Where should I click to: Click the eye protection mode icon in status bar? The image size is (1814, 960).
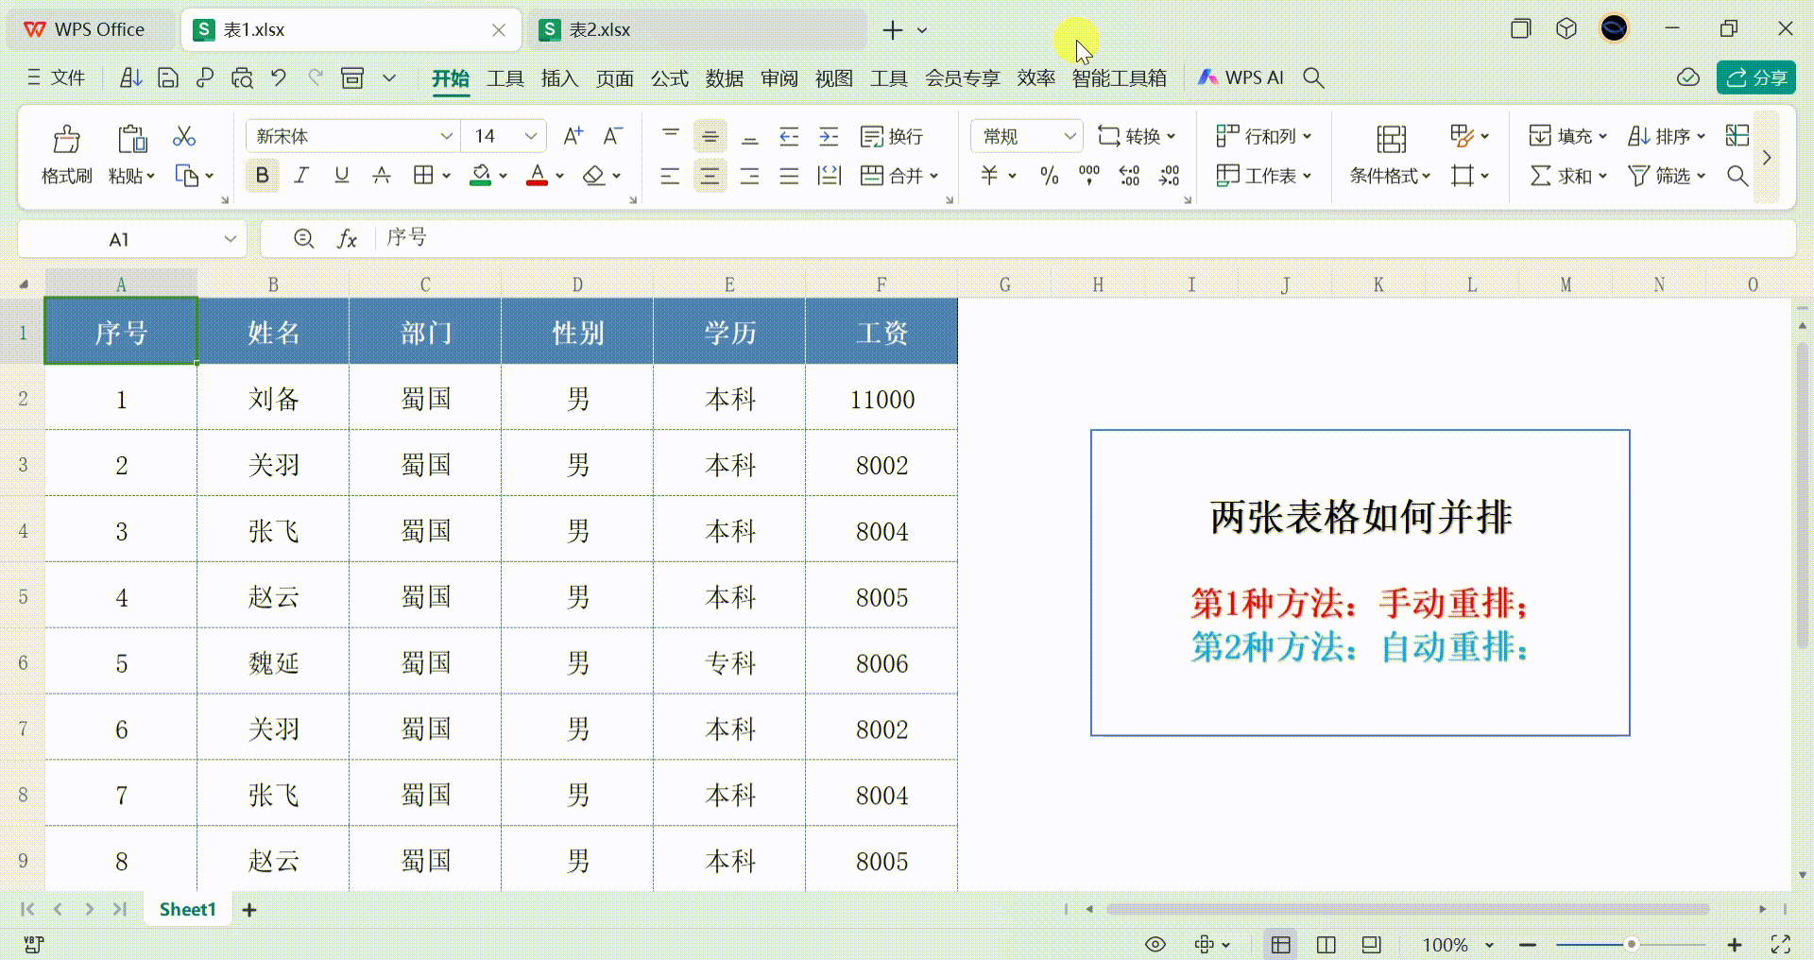1155,944
